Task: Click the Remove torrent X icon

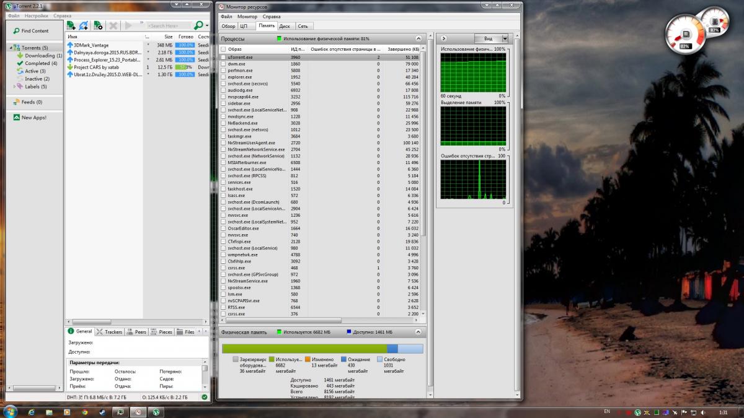Action: (x=113, y=25)
